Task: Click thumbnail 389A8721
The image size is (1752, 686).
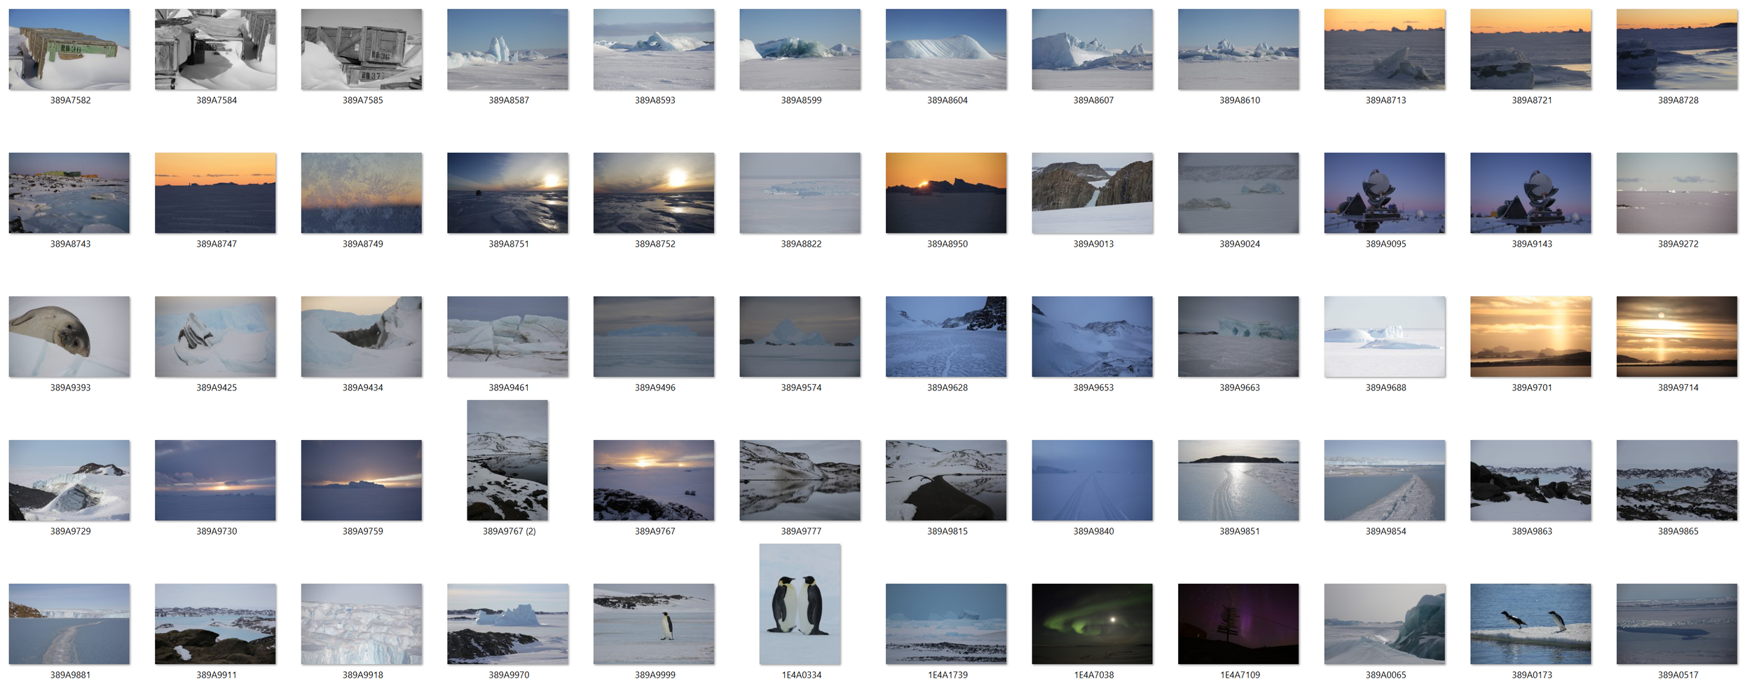Action: click(1531, 49)
